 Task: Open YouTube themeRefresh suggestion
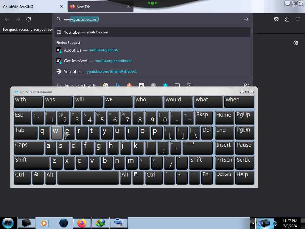[152, 72]
